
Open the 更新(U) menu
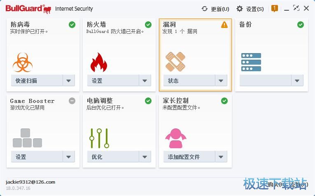tap(215, 9)
